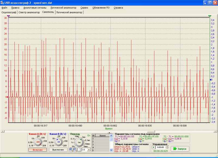The width and height of the screenshot is (218, 158).
Task: Switch to the Логический анализатор tab
Action: click(69, 12)
